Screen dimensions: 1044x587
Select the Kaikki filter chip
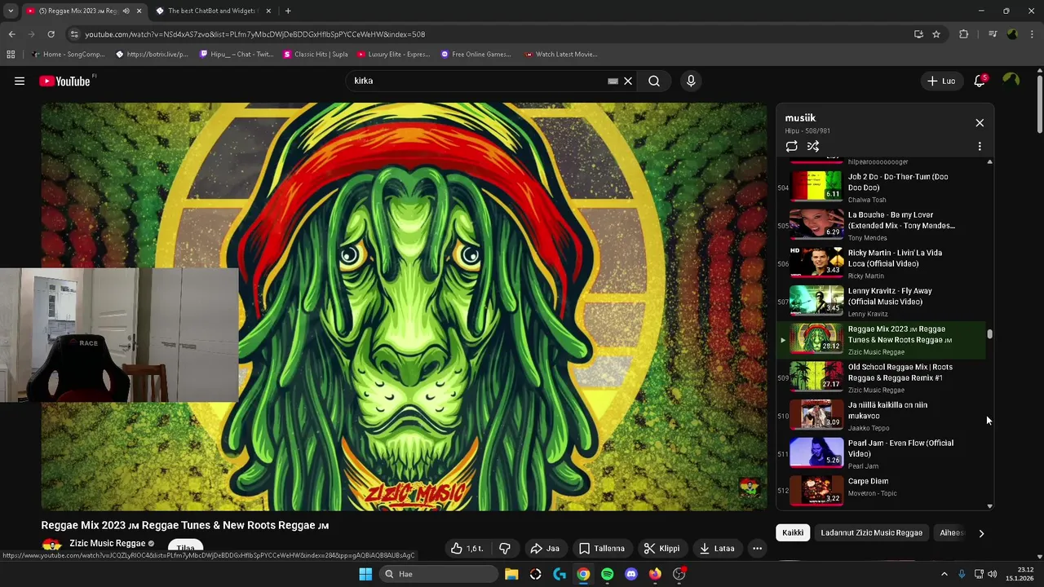pyautogui.click(x=793, y=532)
